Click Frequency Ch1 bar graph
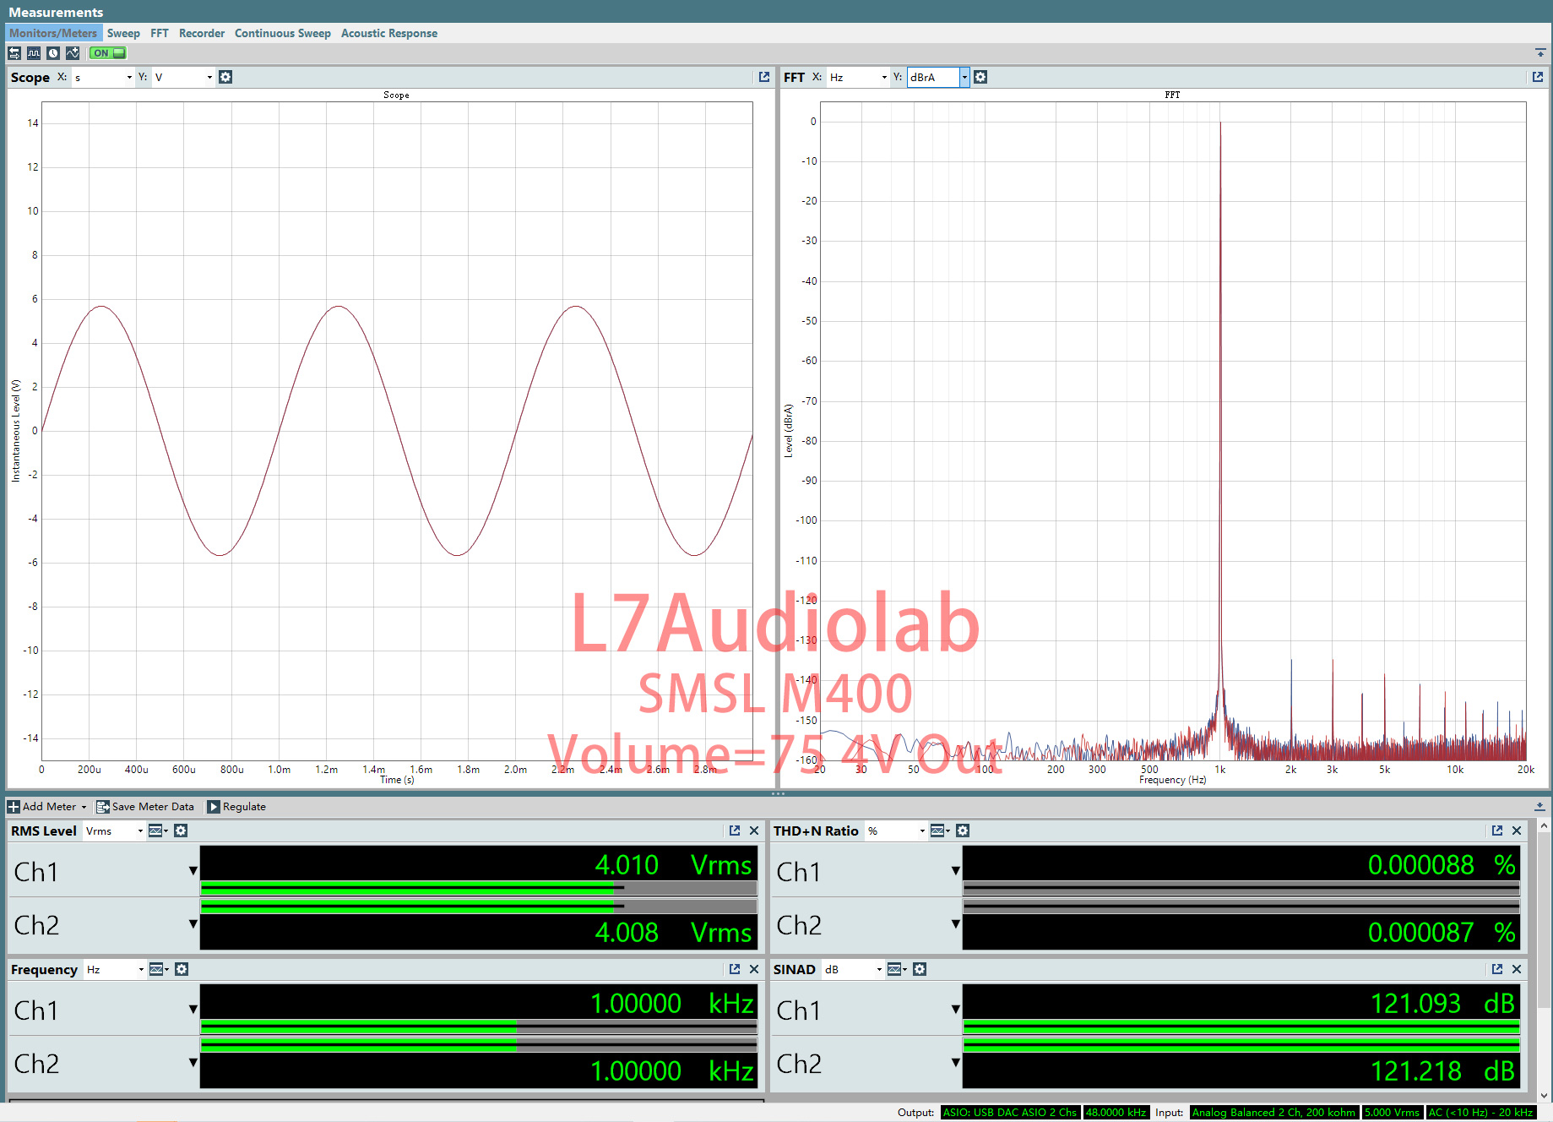This screenshot has height=1122, width=1553. pos(479,1027)
